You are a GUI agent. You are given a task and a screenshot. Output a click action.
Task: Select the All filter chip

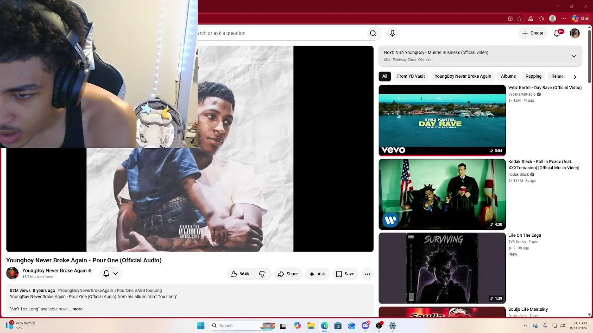click(x=385, y=76)
